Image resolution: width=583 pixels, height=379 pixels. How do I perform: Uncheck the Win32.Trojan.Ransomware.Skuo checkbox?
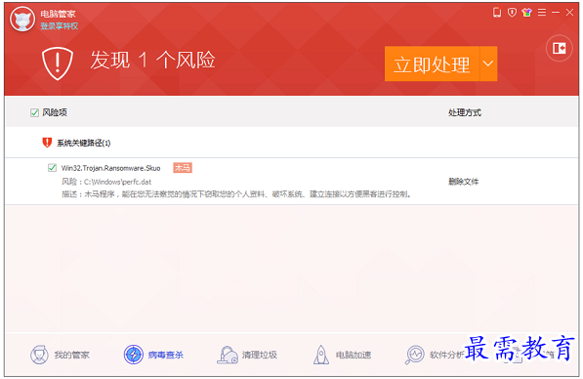point(52,168)
